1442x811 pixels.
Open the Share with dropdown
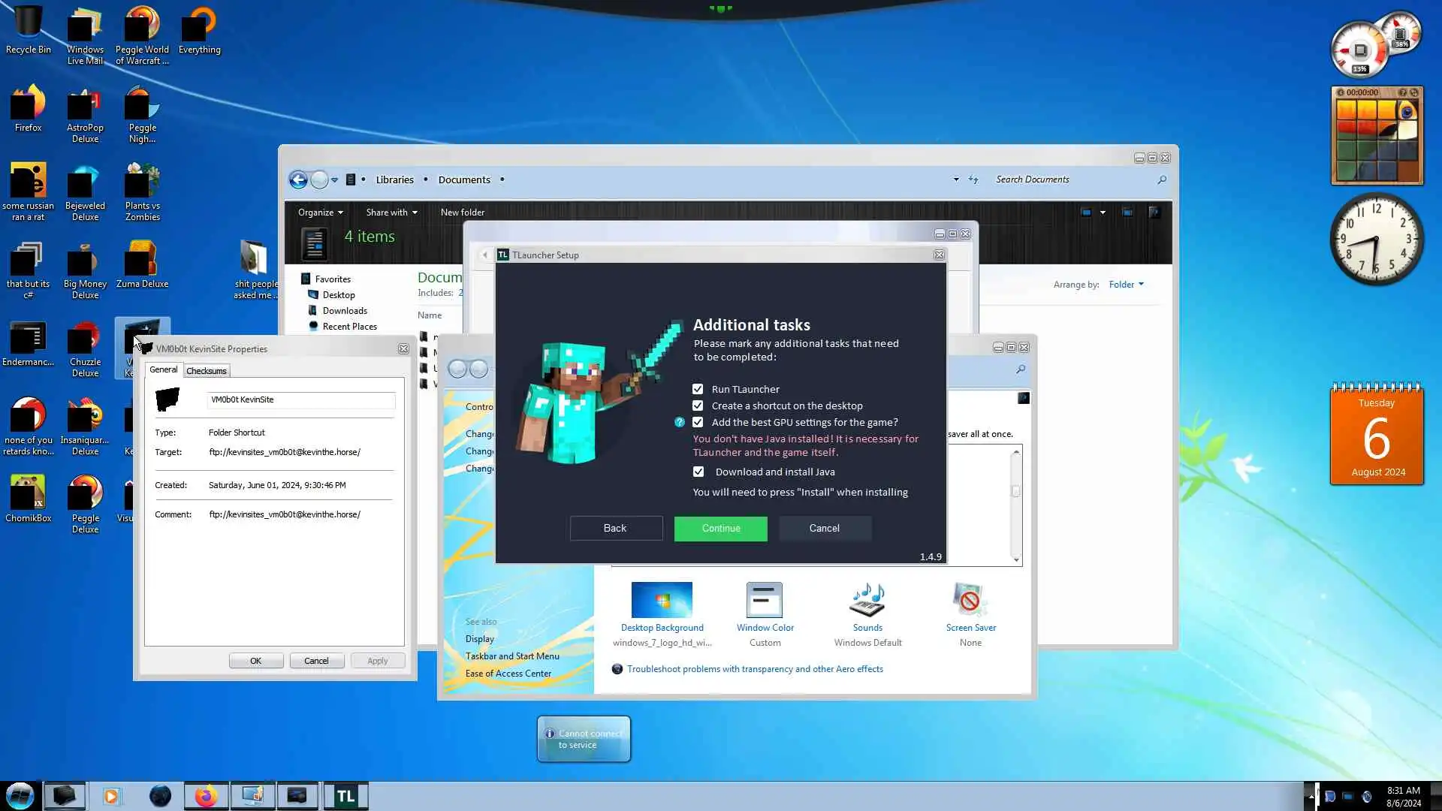pyautogui.click(x=391, y=213)
